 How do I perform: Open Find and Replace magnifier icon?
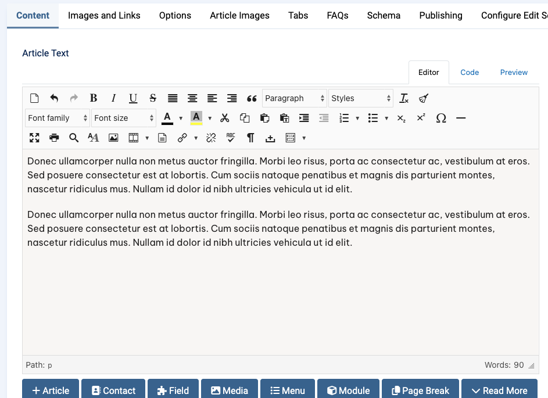pyautogui.click(x=74, y=138)
